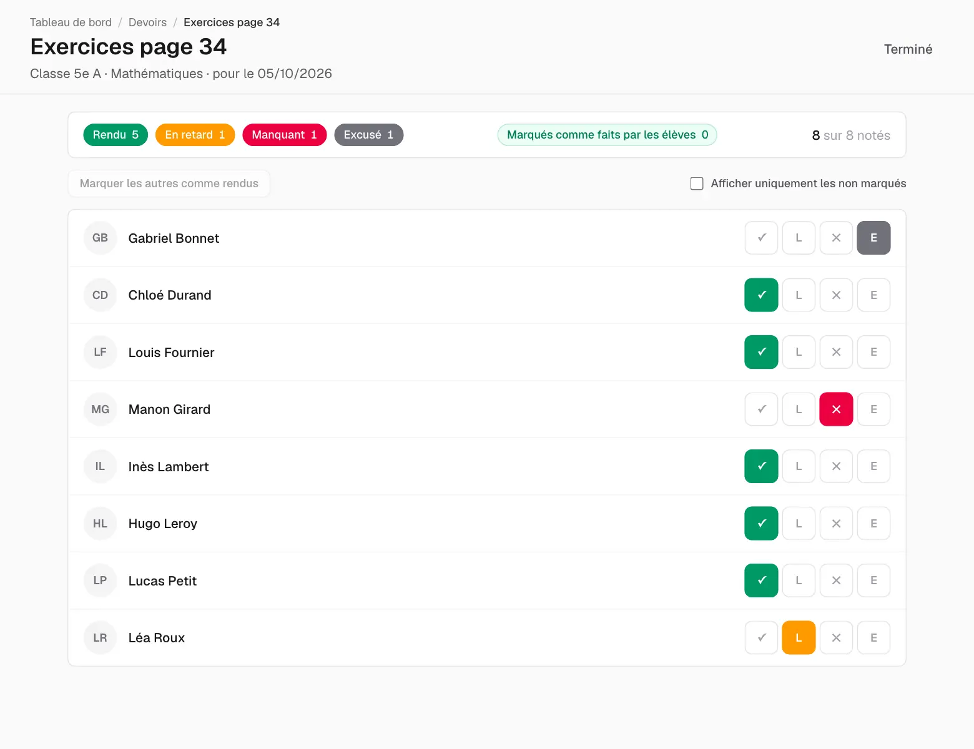
Task: Click the 'Terminé' button
Action: point(908,49)
